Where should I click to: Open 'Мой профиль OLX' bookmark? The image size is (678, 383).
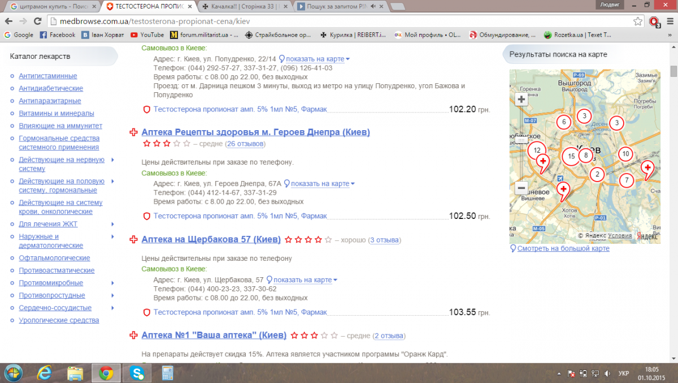click(428, 35)
